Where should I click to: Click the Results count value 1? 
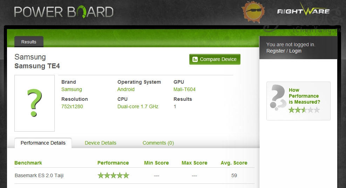(175, 106)
